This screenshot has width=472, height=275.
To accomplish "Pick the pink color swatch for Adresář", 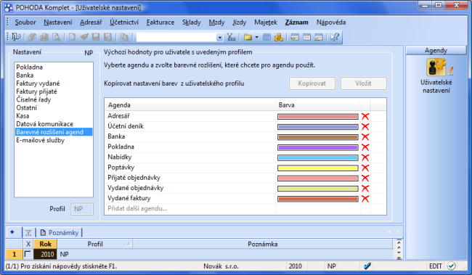I will click(x=318, y=116).
